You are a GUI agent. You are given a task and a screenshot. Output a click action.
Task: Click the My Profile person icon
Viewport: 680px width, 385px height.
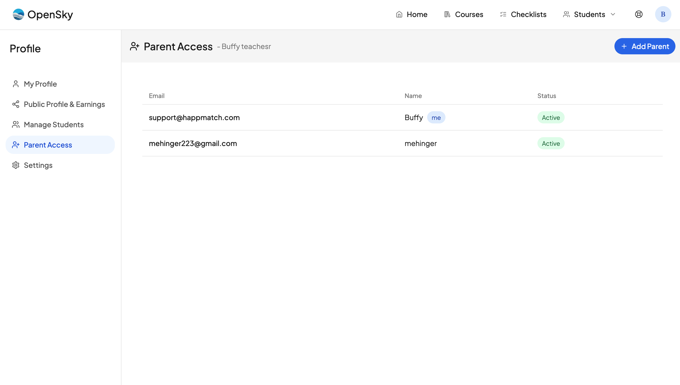(16, 84)
